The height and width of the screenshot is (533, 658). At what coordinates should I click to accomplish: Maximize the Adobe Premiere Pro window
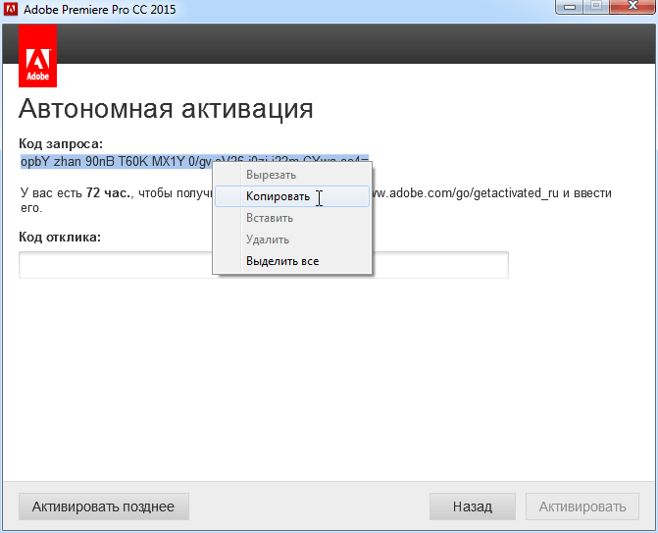[x=596, y=6]
